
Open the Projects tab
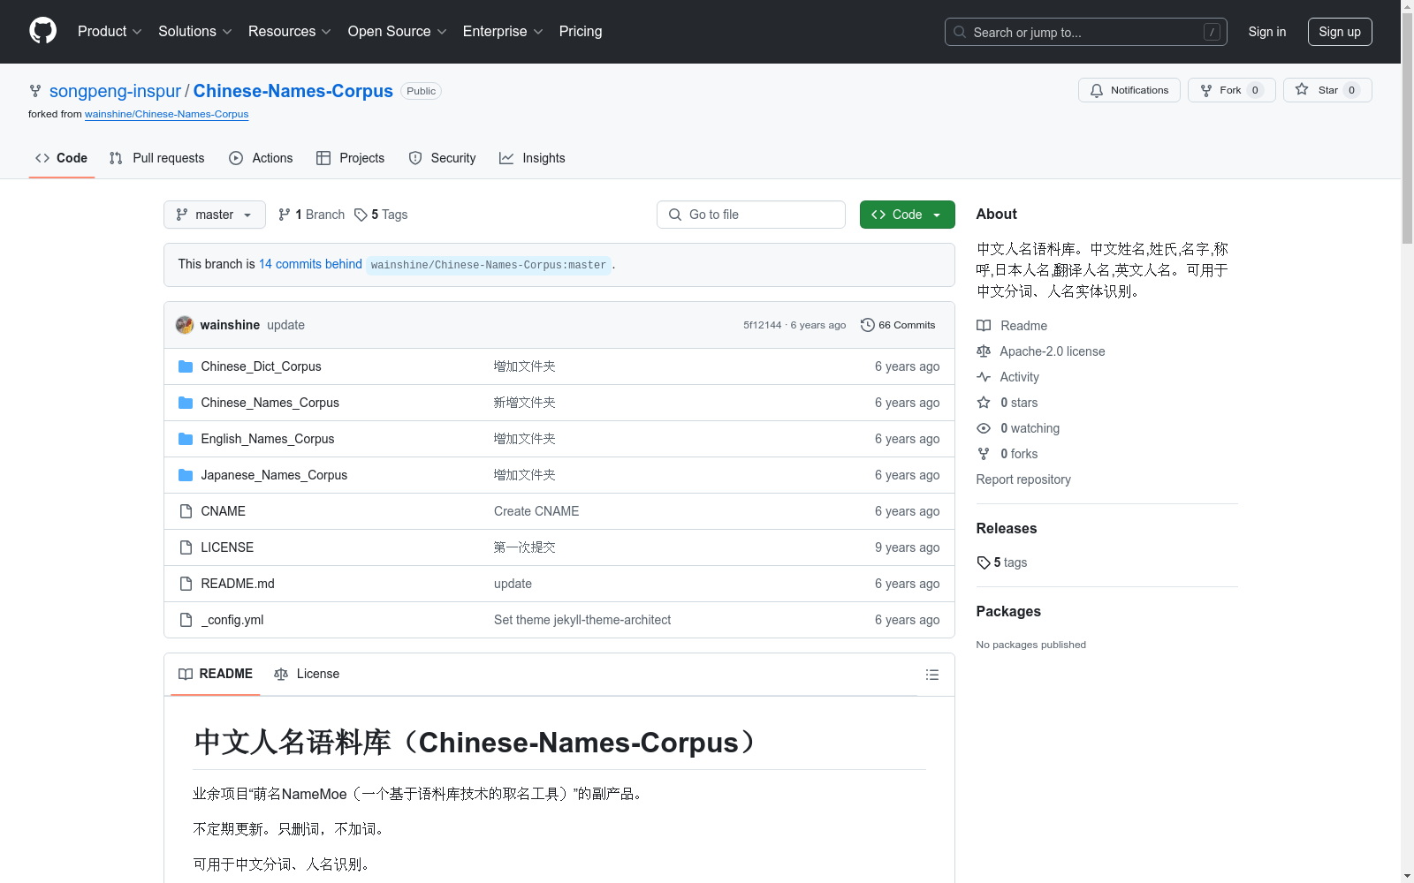tap(351, 158)
